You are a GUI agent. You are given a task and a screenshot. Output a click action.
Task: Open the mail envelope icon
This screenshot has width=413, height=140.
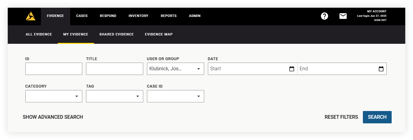pyautogui.click(x=343, y=16)
